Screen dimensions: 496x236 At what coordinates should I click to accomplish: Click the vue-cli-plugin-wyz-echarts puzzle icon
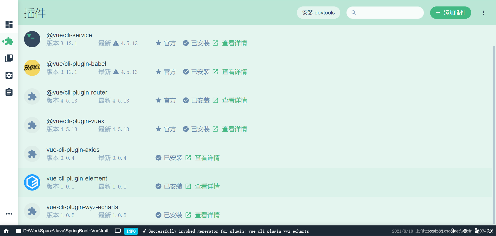pos(32,211)
